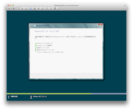
Task: Click the blue hard disk icon
Action: (30, 8)
